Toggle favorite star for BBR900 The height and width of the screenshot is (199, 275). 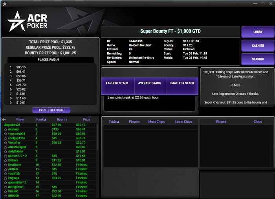(x=5, y=196)
